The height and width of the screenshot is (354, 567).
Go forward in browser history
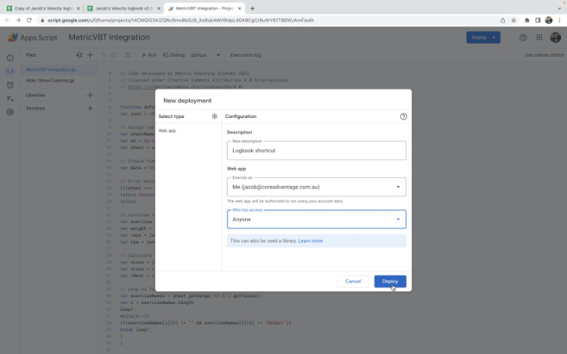click(x=18, y=20)
